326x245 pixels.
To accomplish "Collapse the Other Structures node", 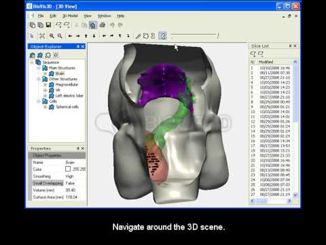I will tap(39, 79).
